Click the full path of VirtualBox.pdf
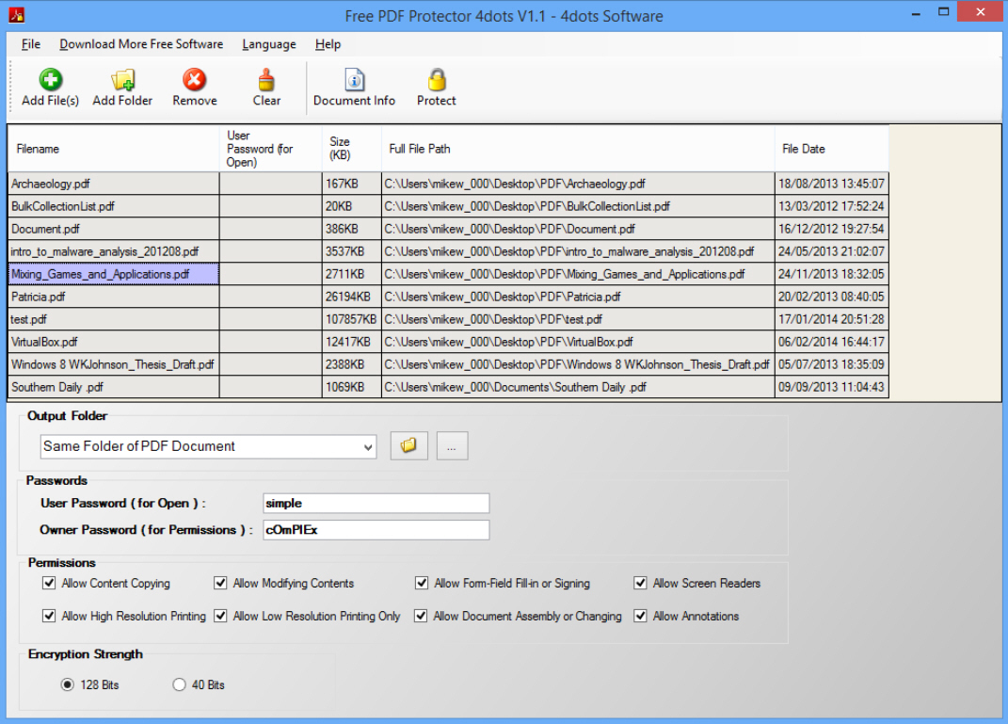1008x724 pixels. point(578,342)
